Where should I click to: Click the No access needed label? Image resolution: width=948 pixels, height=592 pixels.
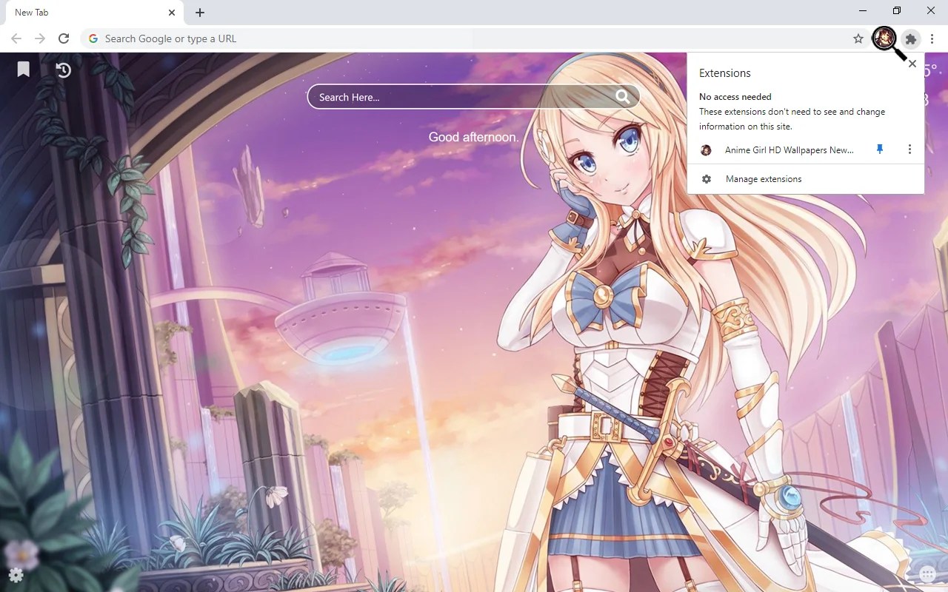(735, 97)
